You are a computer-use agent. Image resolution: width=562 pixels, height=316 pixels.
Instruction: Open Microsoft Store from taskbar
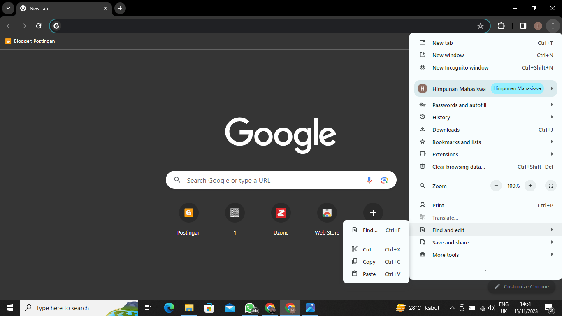click(x=209, y=308)
